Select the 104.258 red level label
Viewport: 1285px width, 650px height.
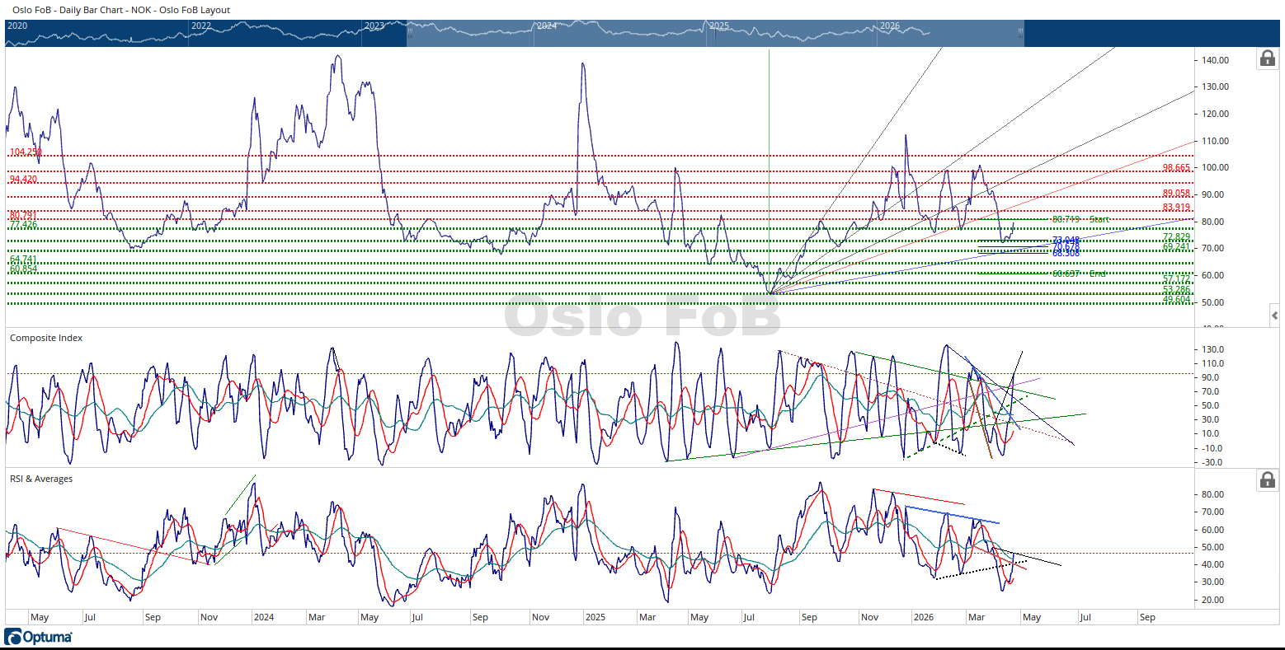(x=25, y=152)
